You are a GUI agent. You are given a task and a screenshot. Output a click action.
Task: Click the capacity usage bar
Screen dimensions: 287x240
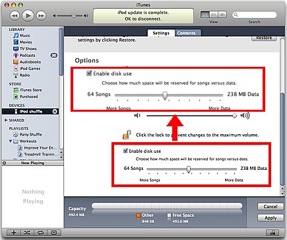[x=167, y=206]
